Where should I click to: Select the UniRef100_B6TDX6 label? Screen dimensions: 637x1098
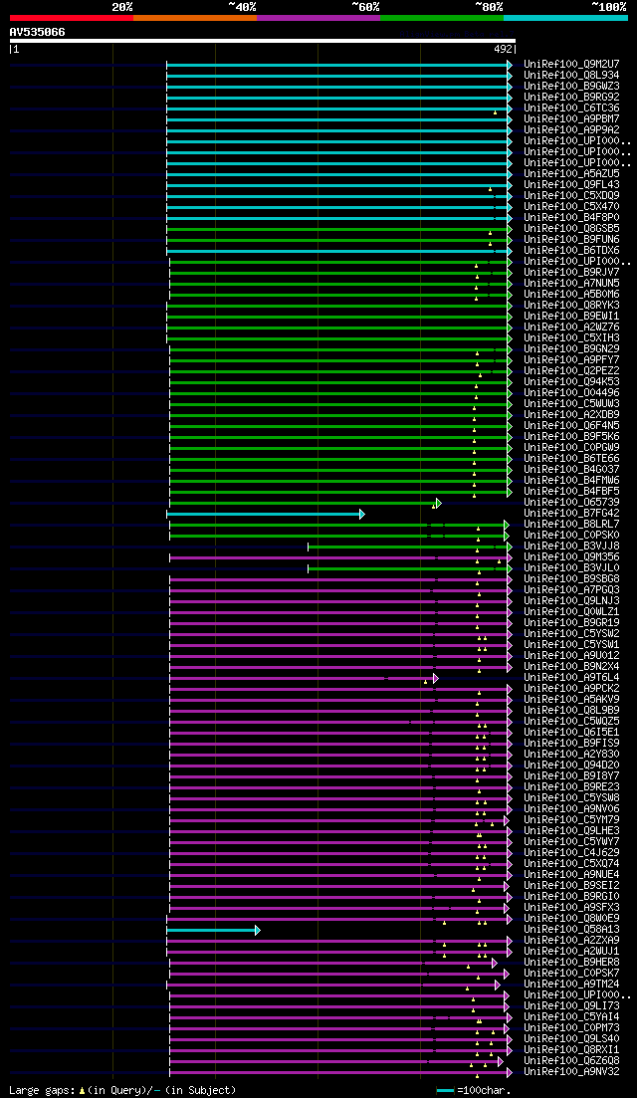coord(571,251)
